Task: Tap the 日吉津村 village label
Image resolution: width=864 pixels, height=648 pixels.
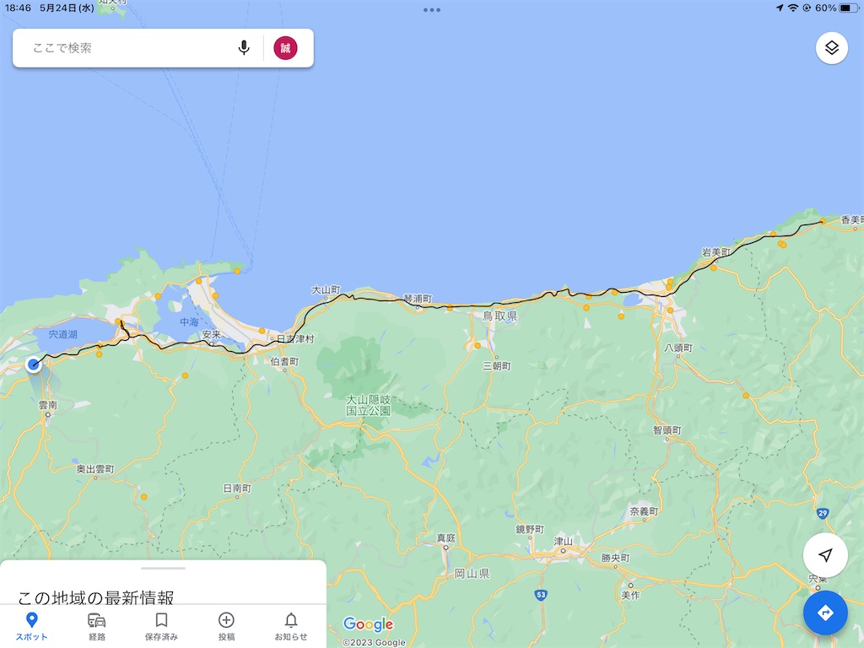Action: point(295,339)
